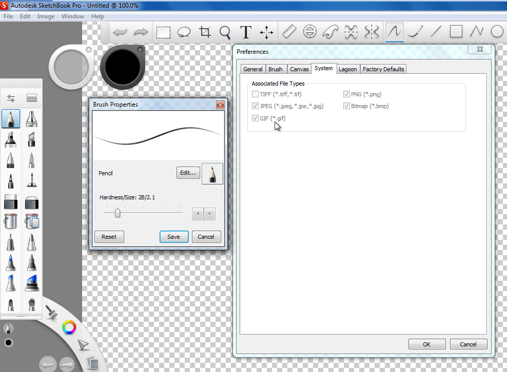This screenshot has width=507, height=372.
Task: Open the Zoom magnifier tool
Action: [225, 32]
